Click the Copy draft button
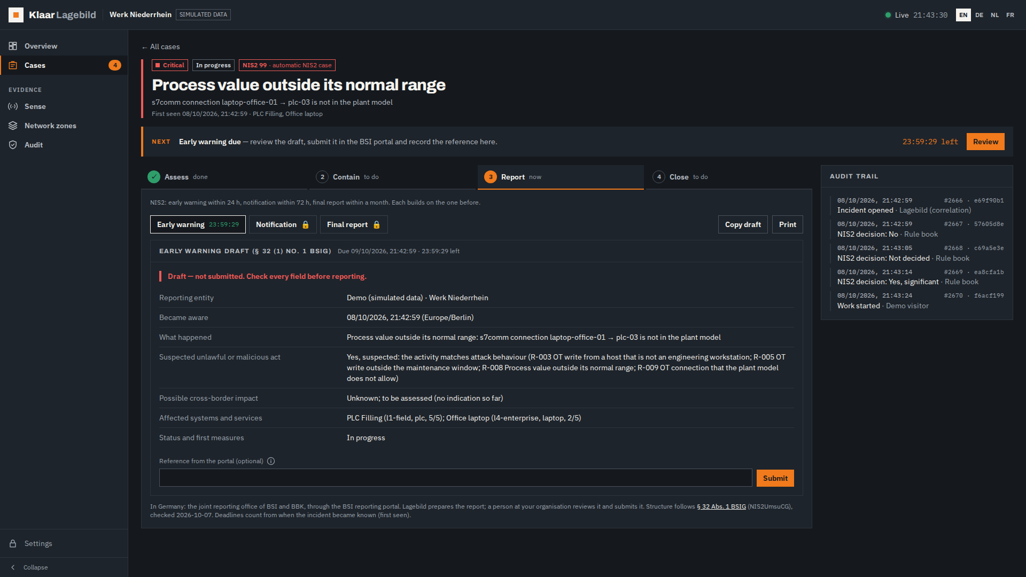The width and height of the screenshot is (1026, 577). (x=743, y=224)
